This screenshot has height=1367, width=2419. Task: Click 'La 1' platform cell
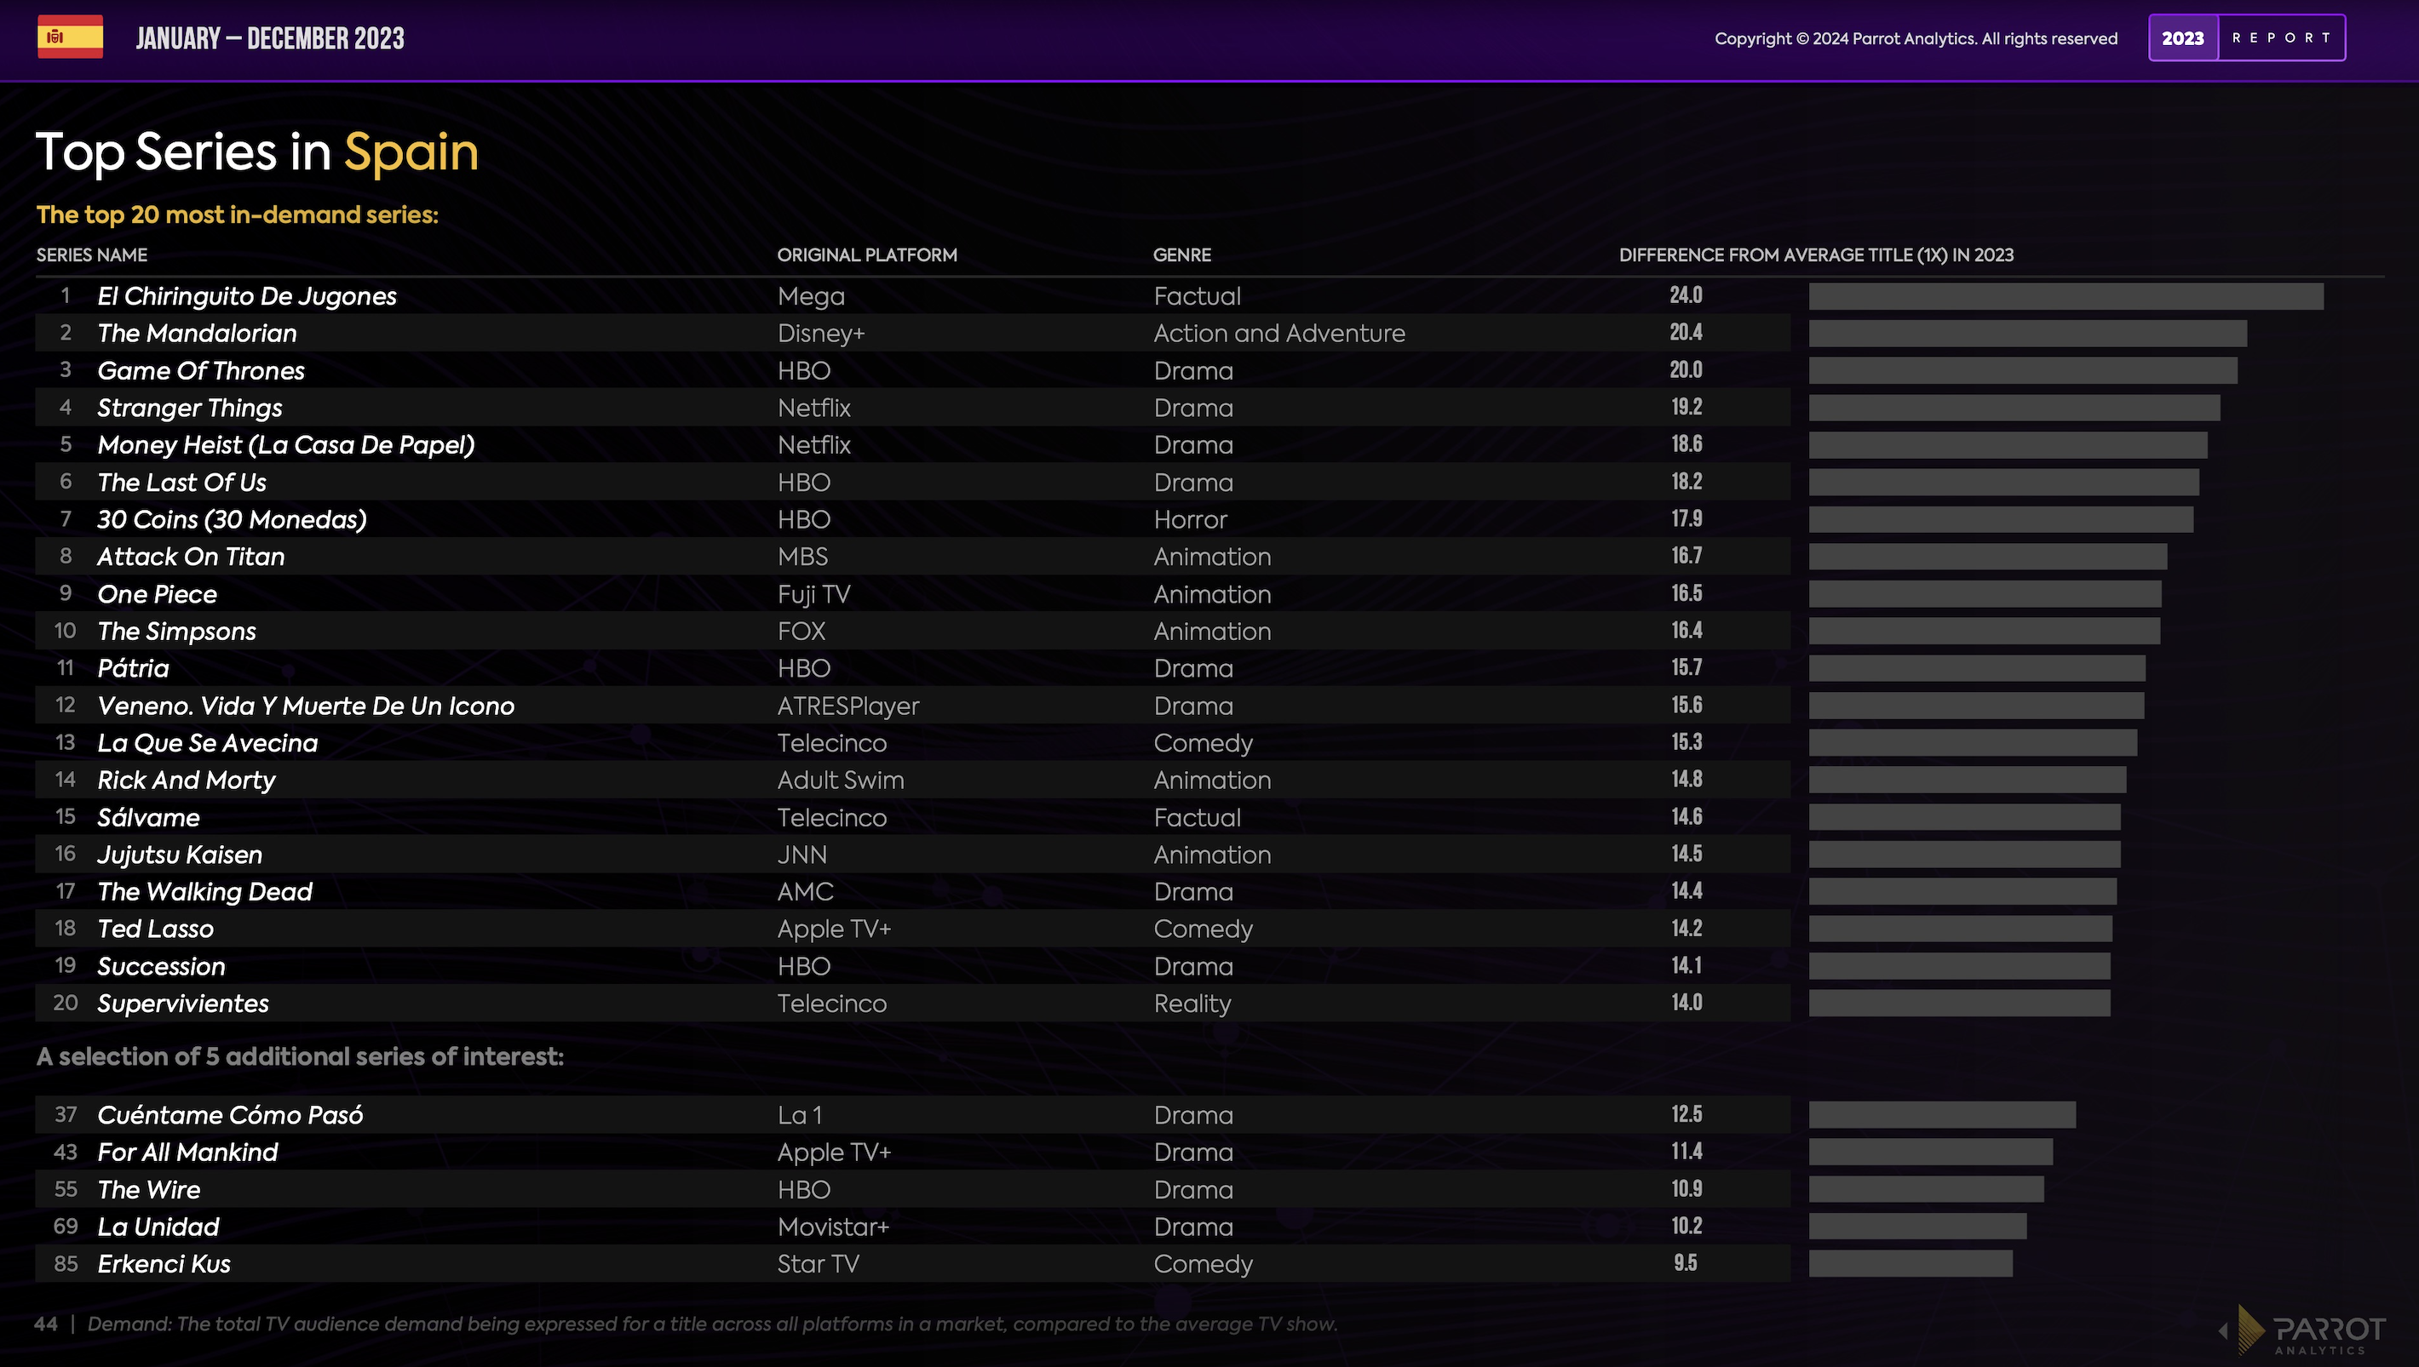coord(800,1115)
